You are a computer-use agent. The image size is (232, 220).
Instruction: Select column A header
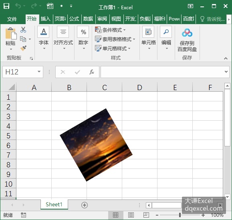click(34, 87)
